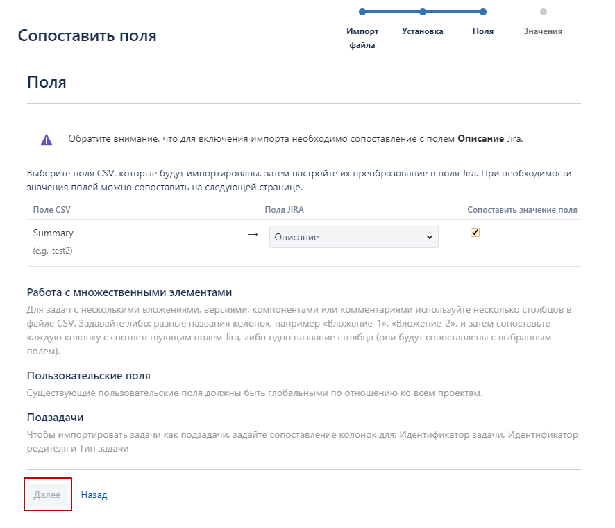Click the "Сопоставить поля" page heading
The width and height of the screenshot is (615, 528).
[88, 35]
